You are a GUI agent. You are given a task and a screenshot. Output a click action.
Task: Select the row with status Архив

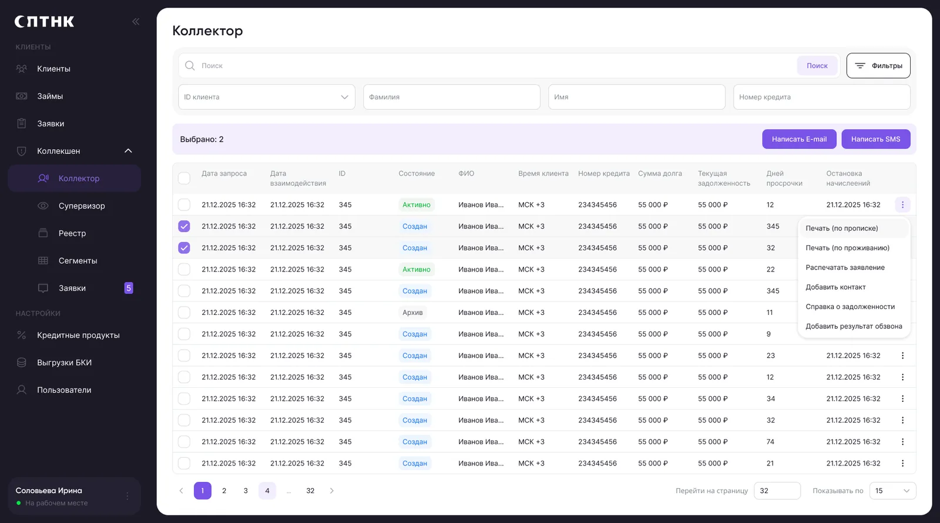[184, 313]
